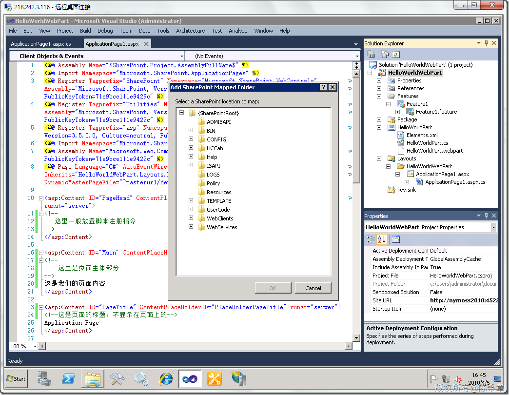Click the volume icon in system tray
Viewport: 509px width, 395px height.
457,379
